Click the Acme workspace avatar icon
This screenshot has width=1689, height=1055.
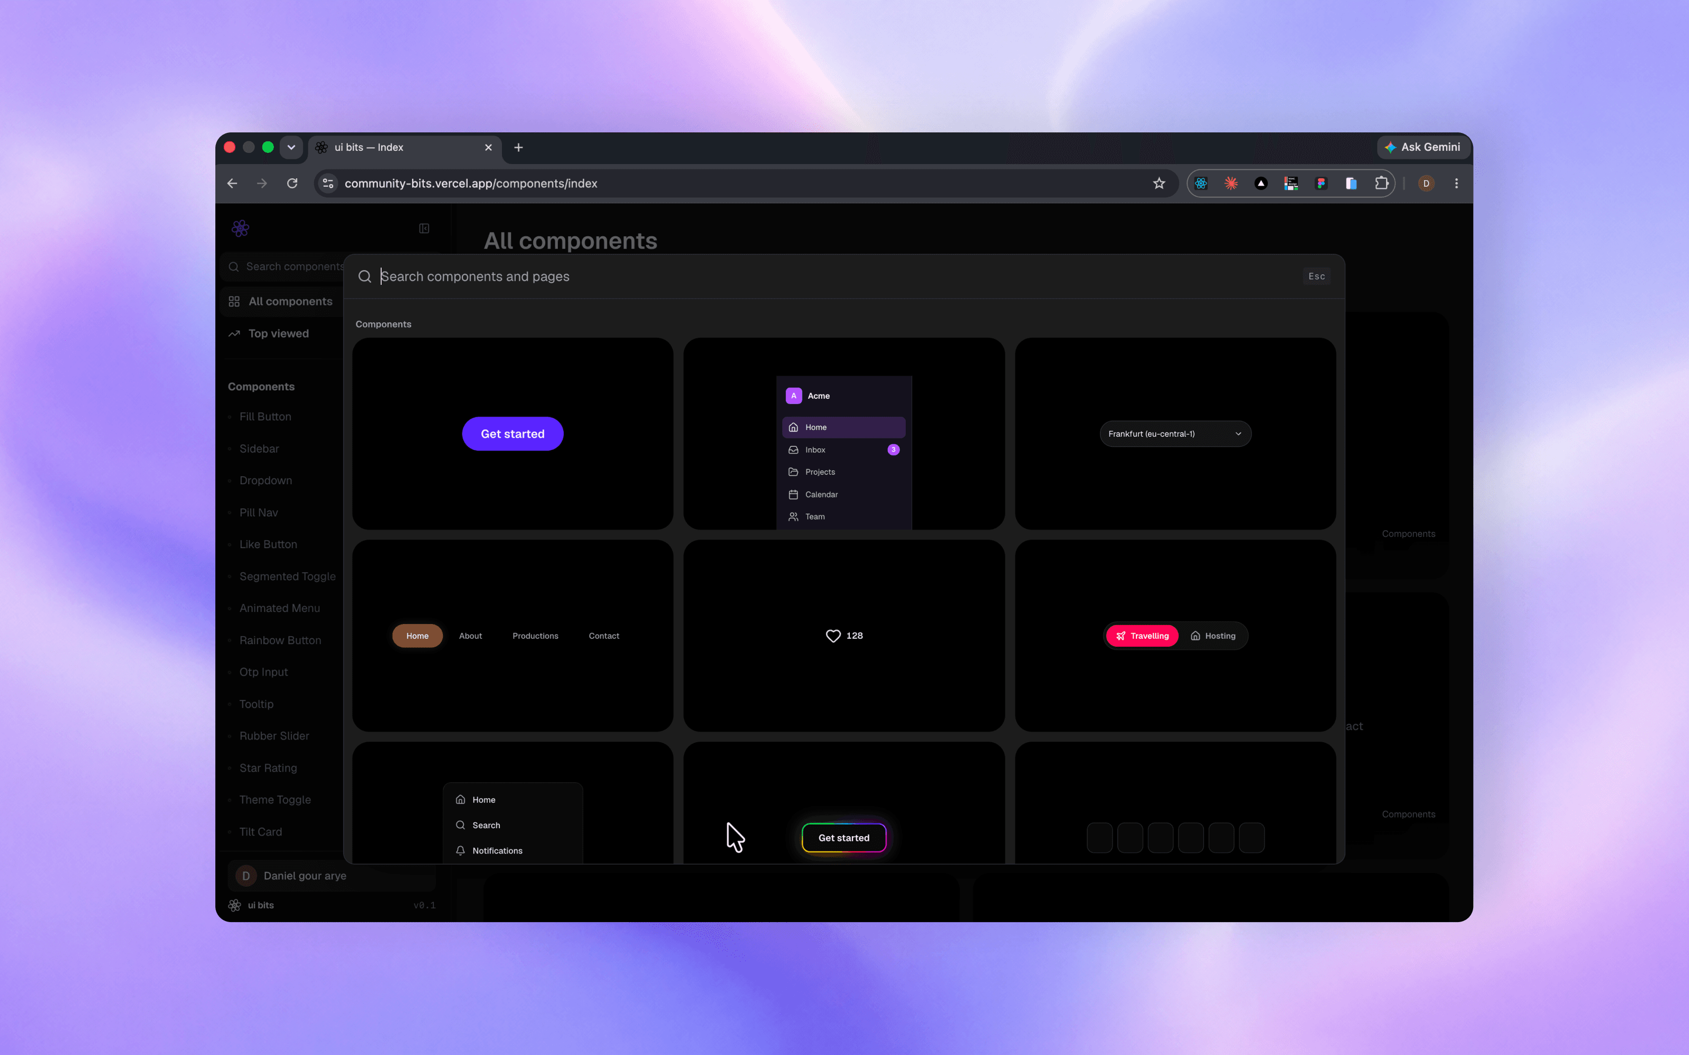tap(793, 396)
